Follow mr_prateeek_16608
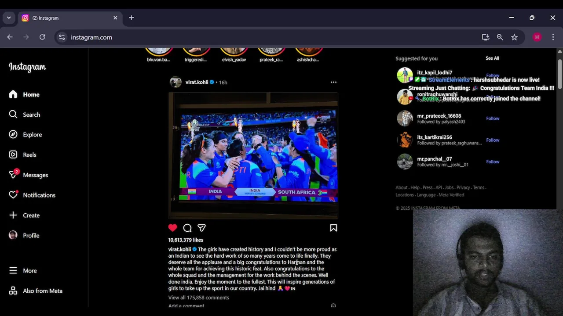Image resolution: width=563 pixels, height=316 pixels. (x=493, y=118)
